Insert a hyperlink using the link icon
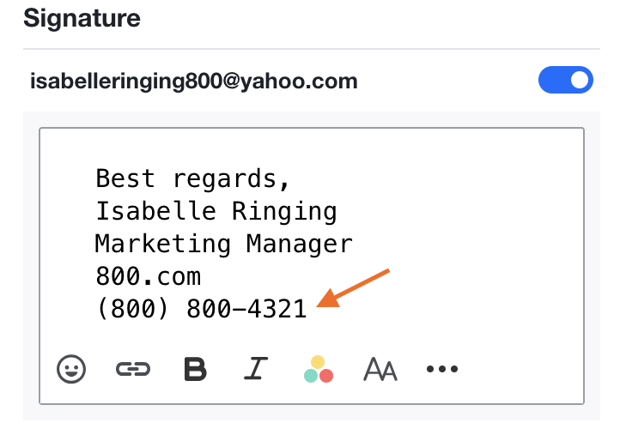The width and height of the screenshot is (620, 429). pyautogui.click(x=133, y=369)
